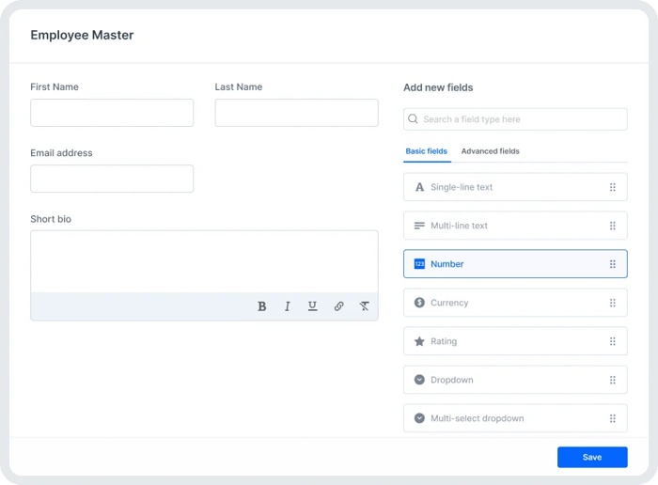
Task: Click the 'Search a field type here' box
Action: (515, 119)
